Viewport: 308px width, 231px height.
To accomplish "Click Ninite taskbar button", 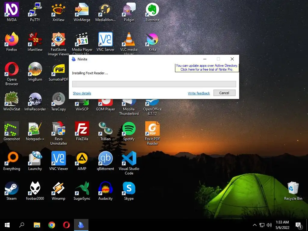I will [81, 225].
